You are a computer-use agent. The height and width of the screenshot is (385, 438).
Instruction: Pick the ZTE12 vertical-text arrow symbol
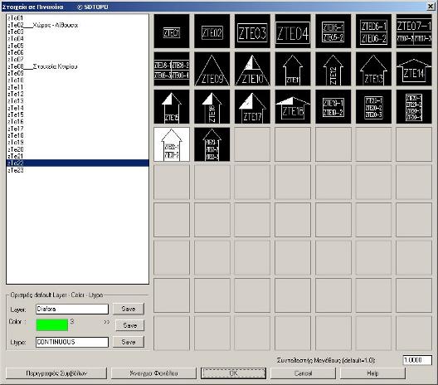333,69
